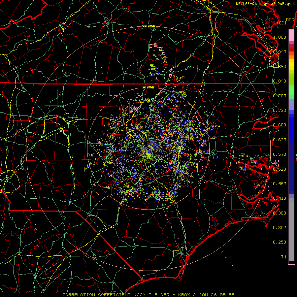
Task: Click the 100 NMI range ring label
Action: tap(148, 26)
